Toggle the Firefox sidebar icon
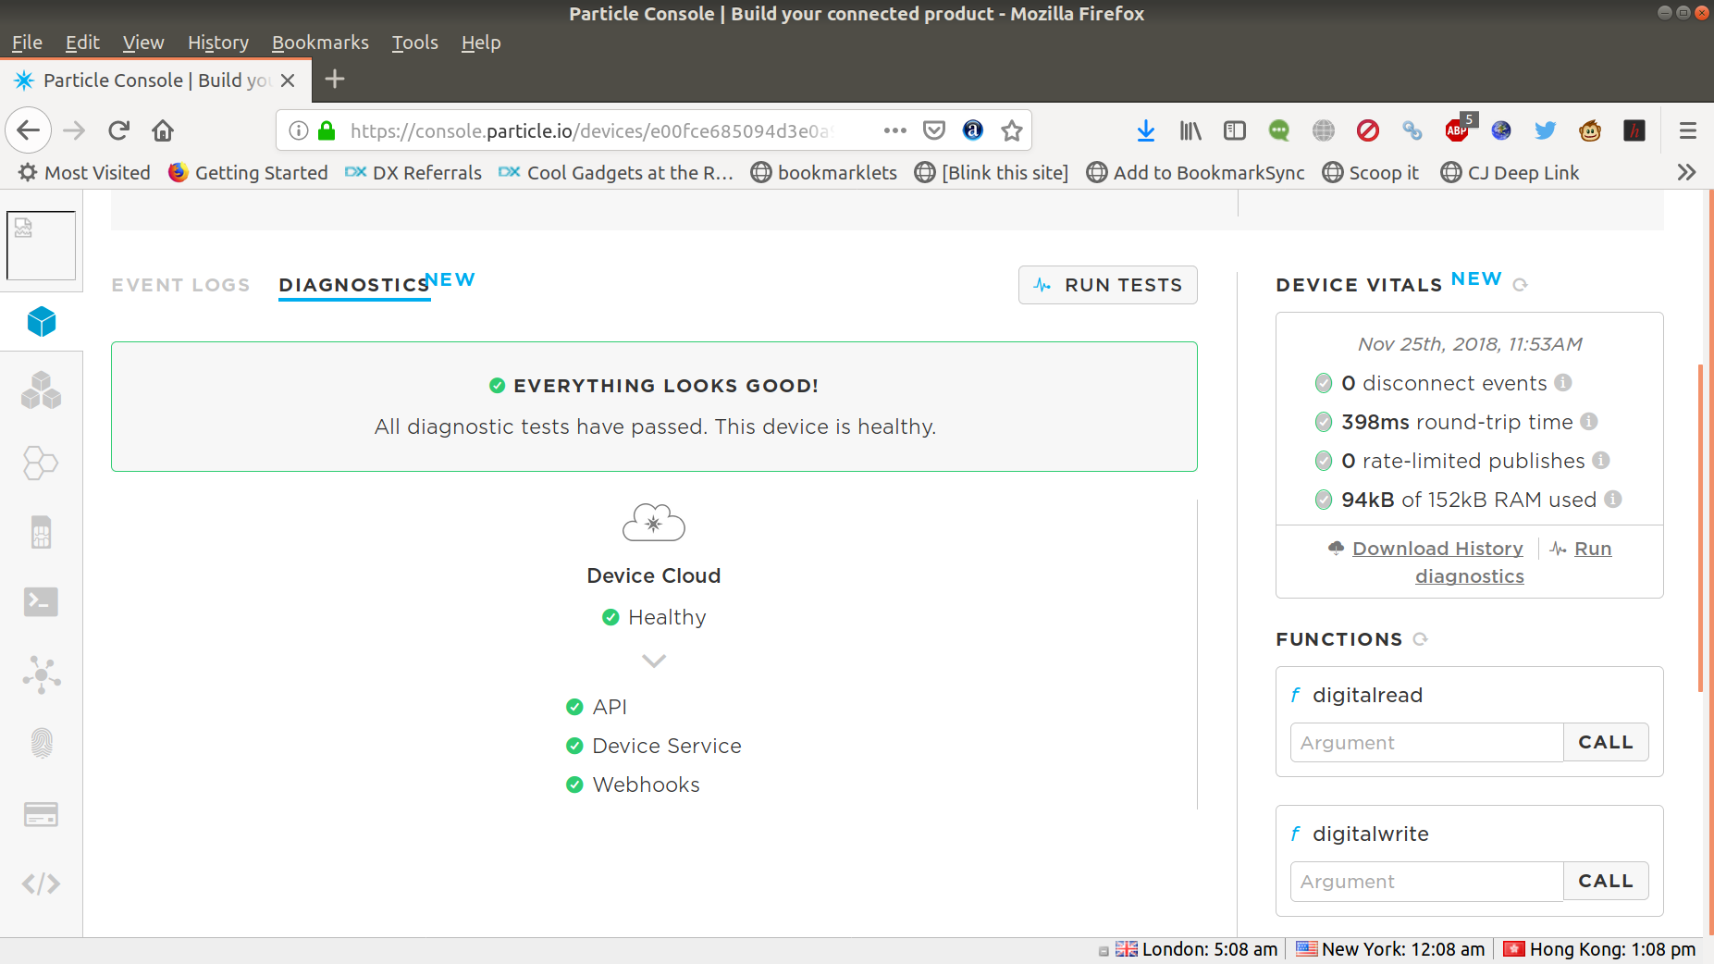 [1235, 130]
